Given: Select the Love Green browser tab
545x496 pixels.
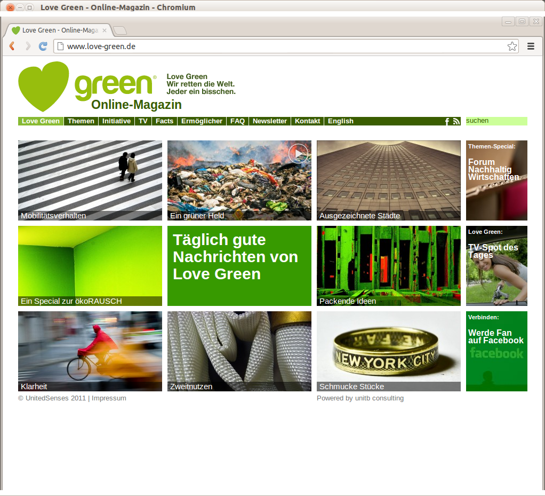Looking at the screenshot, I should [x=58, y=30].
